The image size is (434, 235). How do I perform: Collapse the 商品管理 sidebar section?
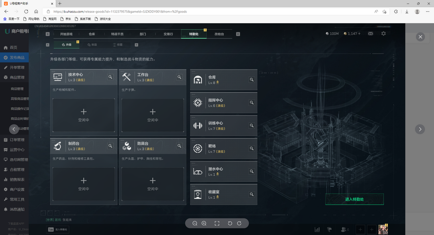coord(17,78)
